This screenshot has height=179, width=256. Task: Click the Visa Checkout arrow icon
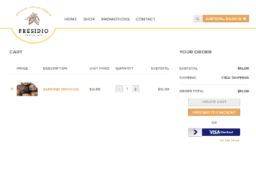(x=195, y=132)
